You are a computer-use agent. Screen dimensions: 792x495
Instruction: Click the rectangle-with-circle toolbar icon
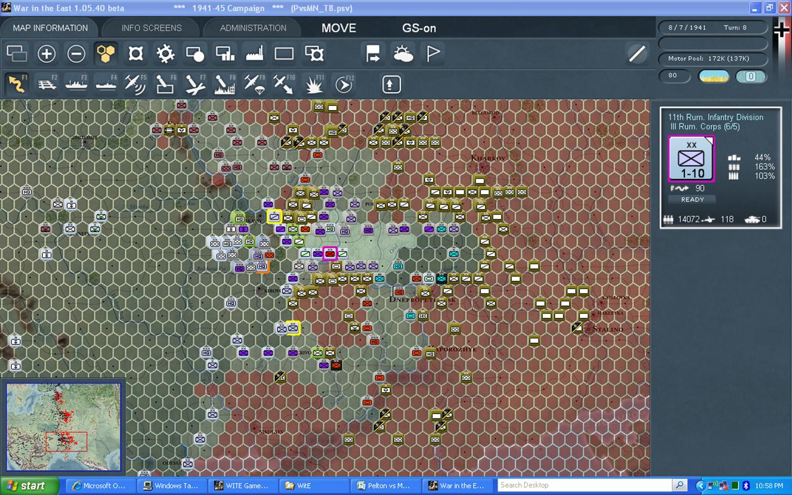(195, 53)
